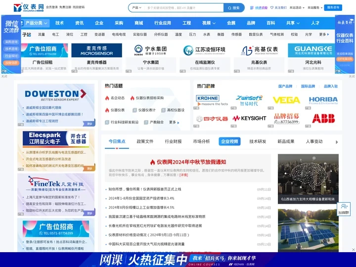
Task: Switch to the 行业财报 tab
Action: click(173, 141)
